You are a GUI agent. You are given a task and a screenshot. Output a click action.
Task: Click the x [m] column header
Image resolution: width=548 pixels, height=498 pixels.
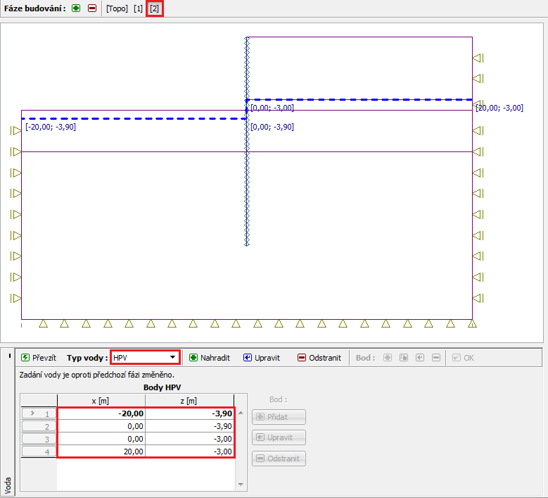tap(101, 401)
